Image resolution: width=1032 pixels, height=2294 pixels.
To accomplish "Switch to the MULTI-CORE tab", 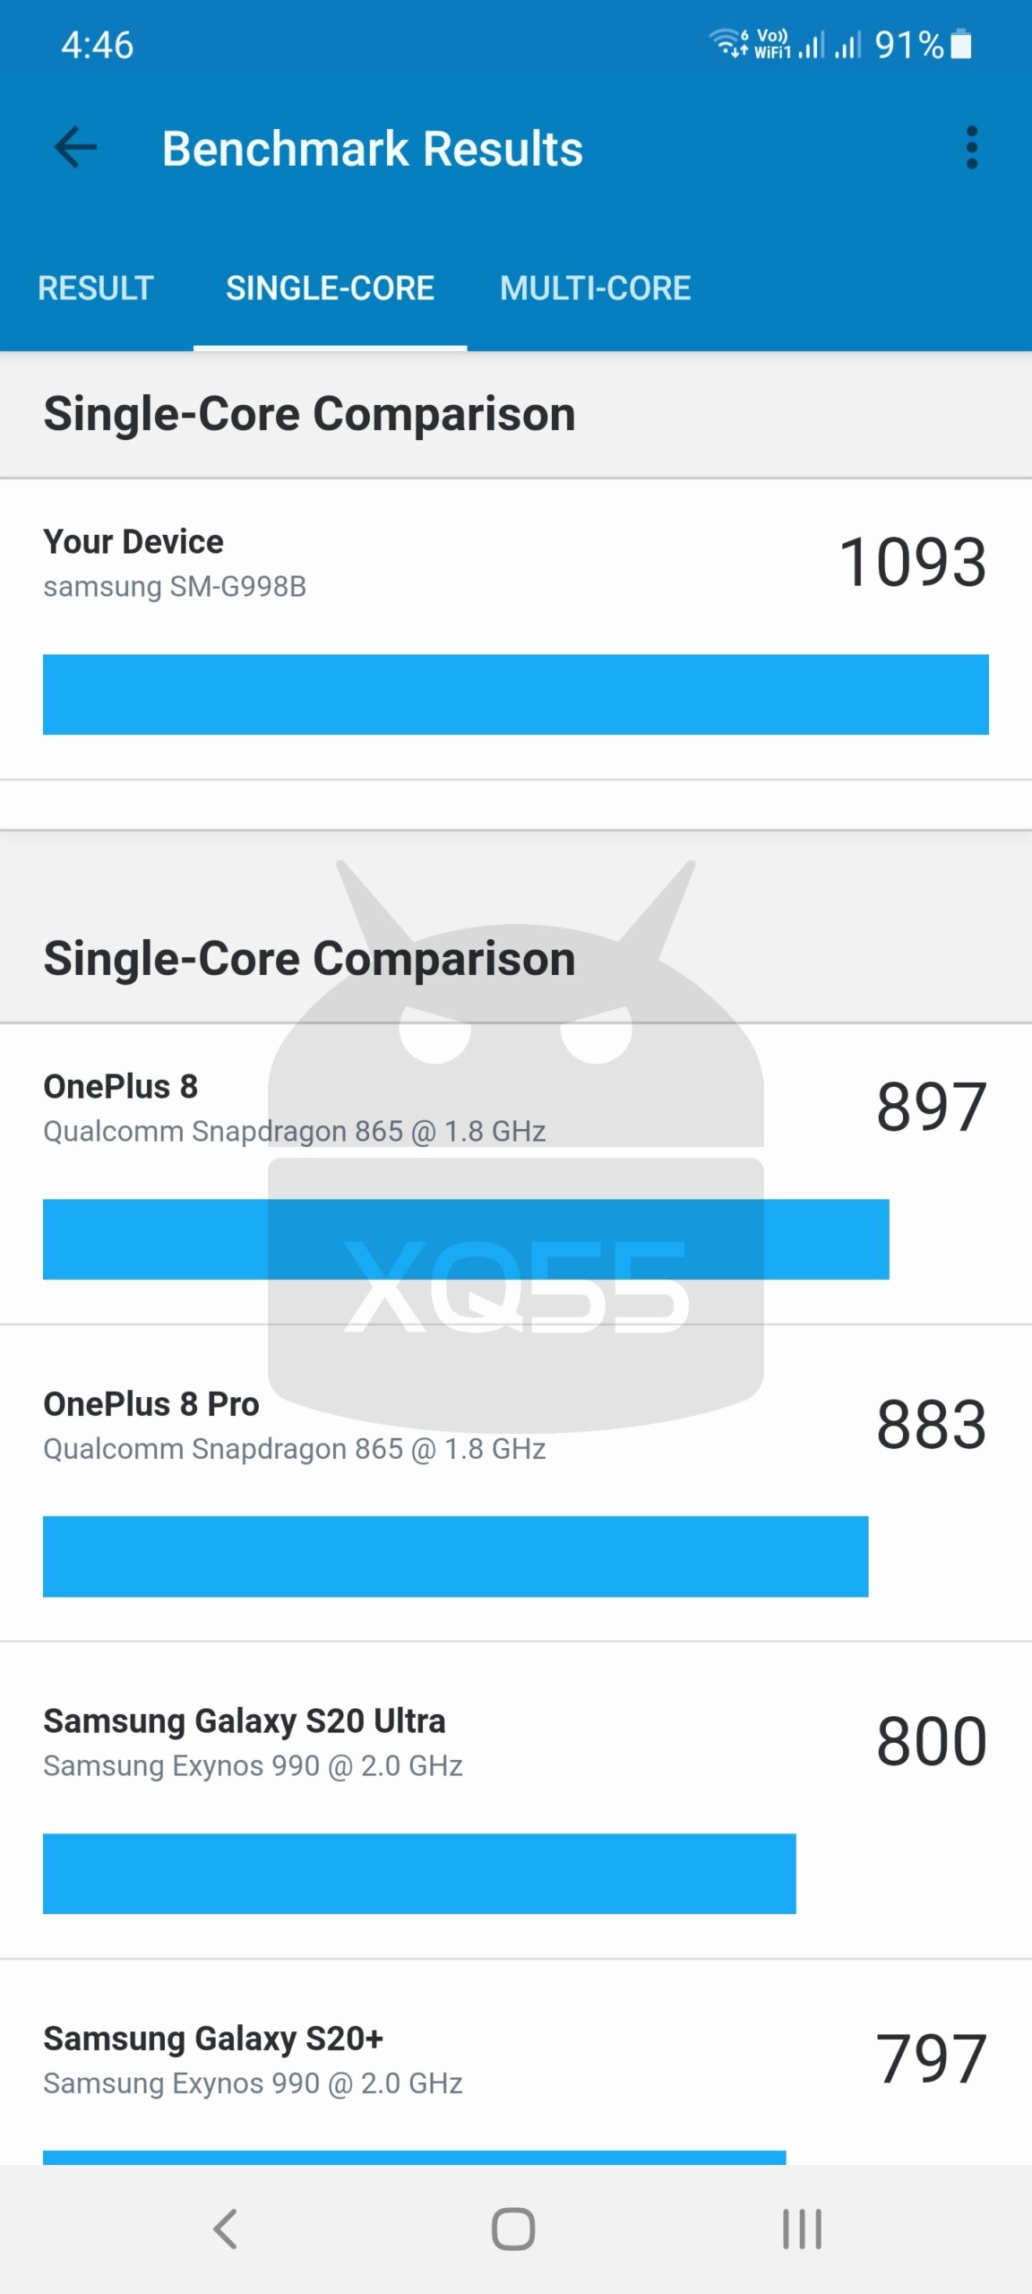I will [595, 288].
